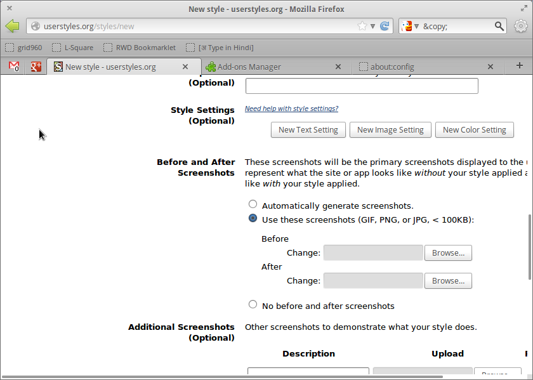Click the search magnifier icon
Image resolution: width=533 pixels, height=380 pixels.
pyautogui.click(x=499, y=26)
